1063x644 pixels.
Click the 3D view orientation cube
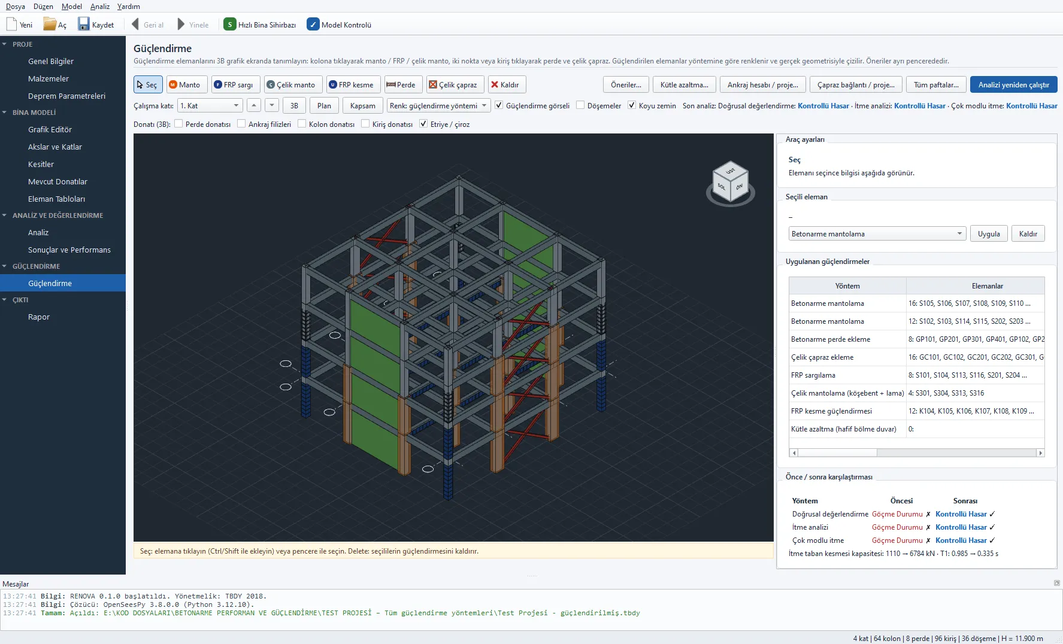coord(730,182)
